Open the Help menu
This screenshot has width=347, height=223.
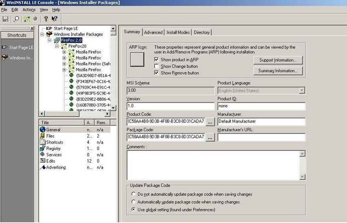(56, 10)
